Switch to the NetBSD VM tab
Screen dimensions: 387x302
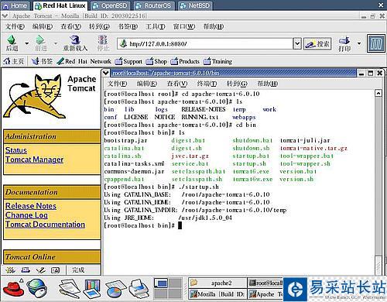point(195,5)
